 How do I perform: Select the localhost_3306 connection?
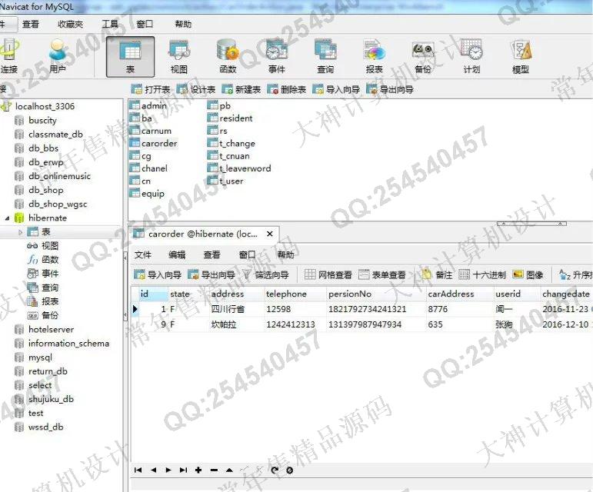45,107
